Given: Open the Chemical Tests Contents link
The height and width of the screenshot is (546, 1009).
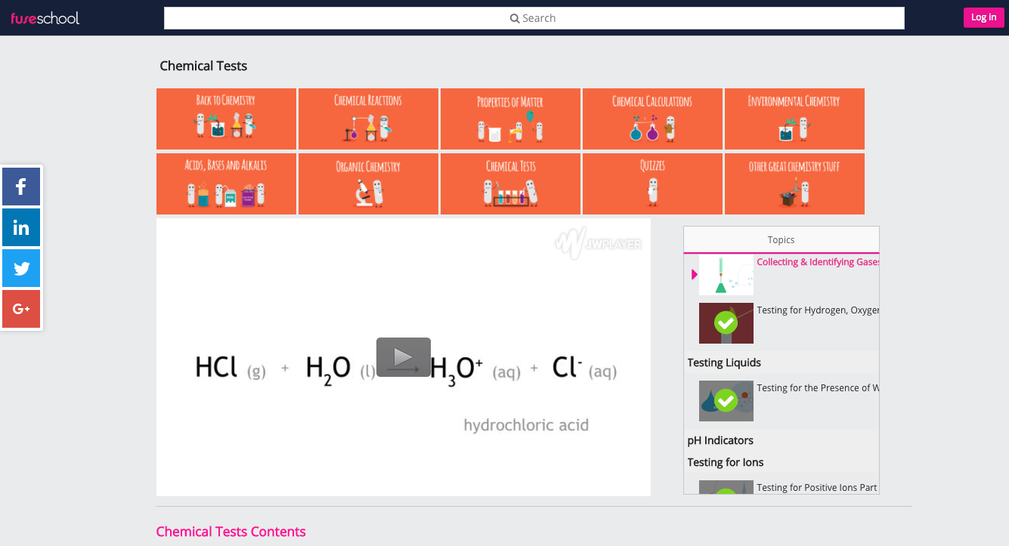Looking at the screenshot, I should 231,531.
